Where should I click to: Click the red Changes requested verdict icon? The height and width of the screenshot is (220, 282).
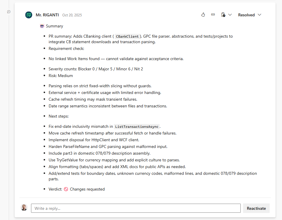tap(66, 189)
